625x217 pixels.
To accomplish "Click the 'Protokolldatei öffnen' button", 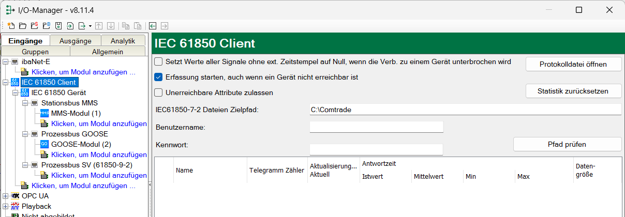I will (x=573, y=64).
